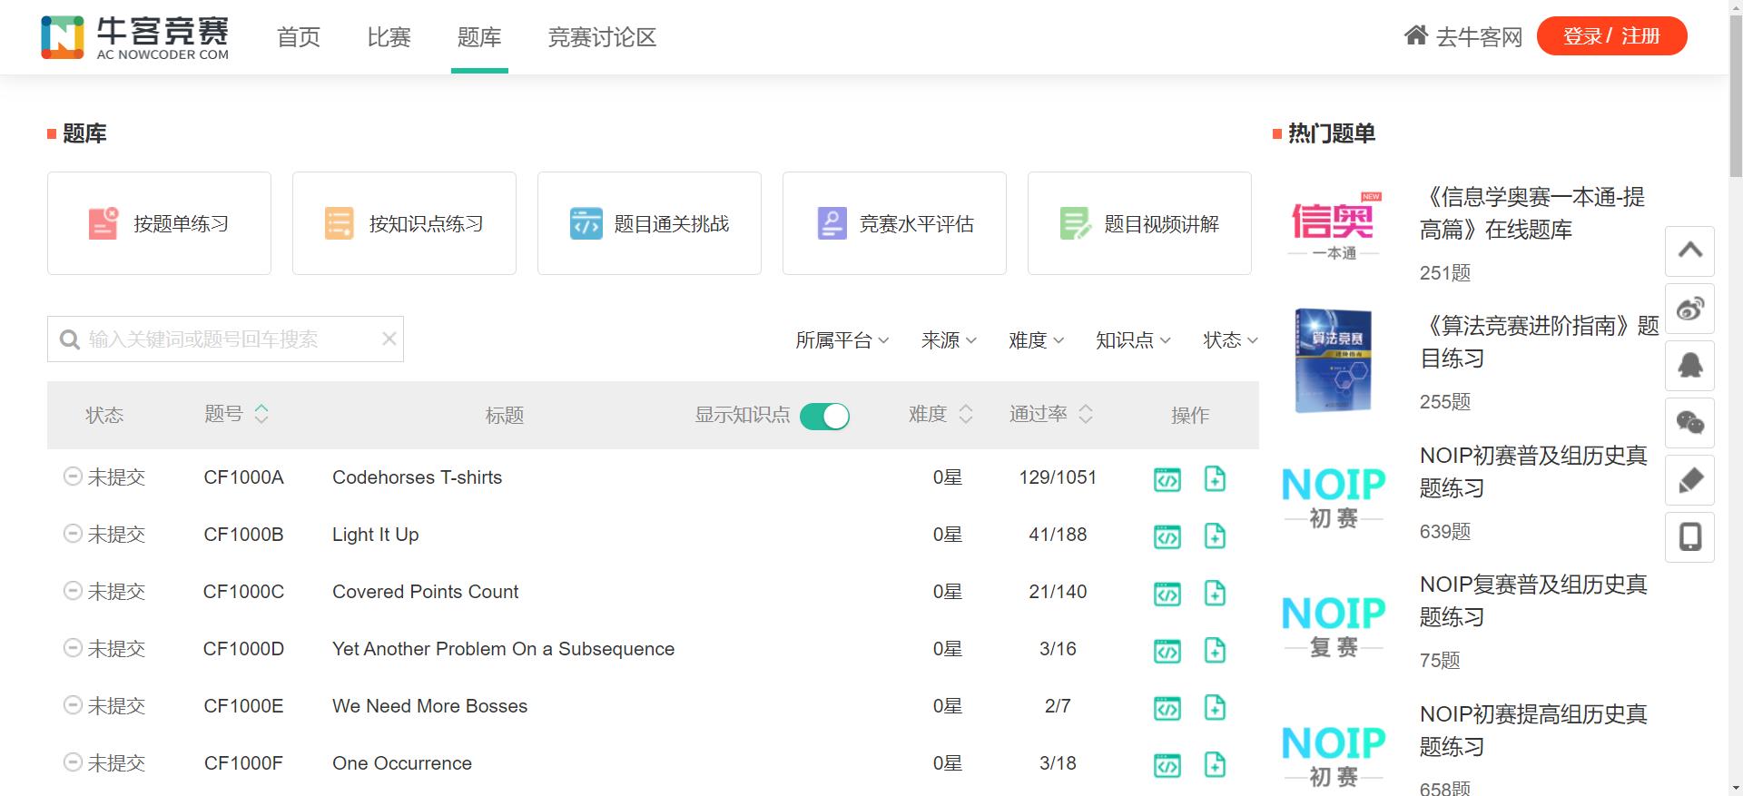
Task: Open code editor for We Need More Bosses
Action: [1167, 708]
